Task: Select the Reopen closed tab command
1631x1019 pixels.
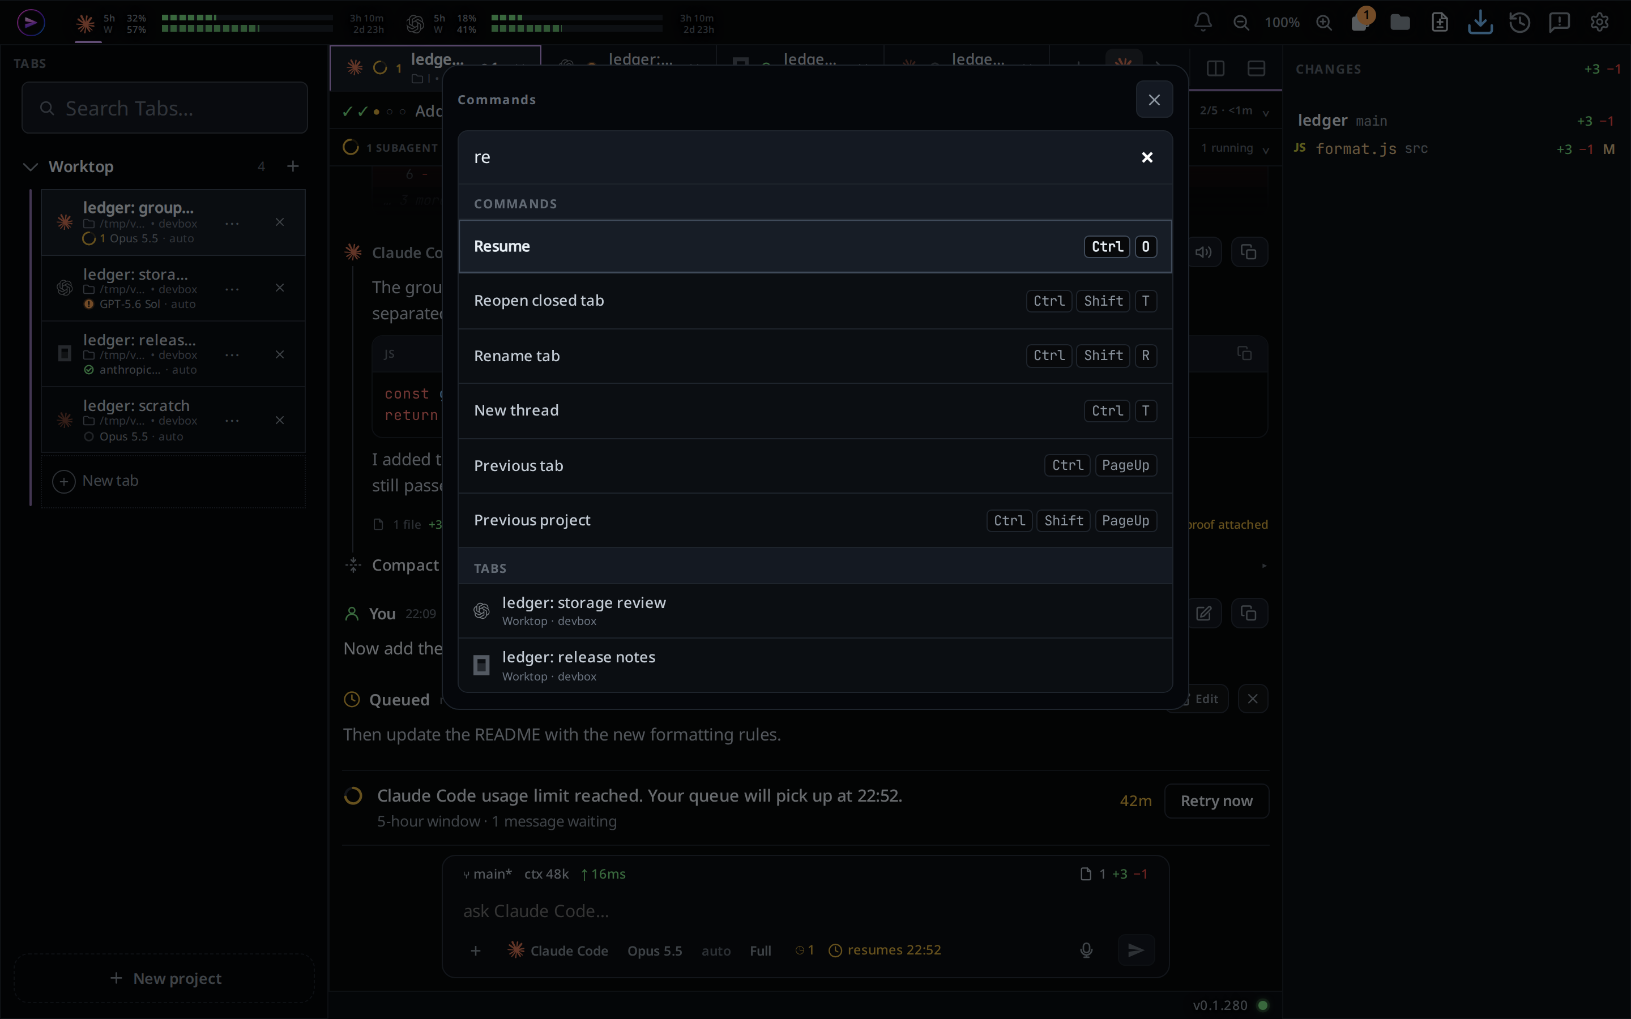Action: click(x=815, y=301)
